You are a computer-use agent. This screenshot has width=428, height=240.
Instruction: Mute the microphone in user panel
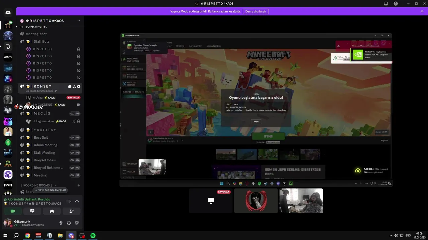point(61,223)
